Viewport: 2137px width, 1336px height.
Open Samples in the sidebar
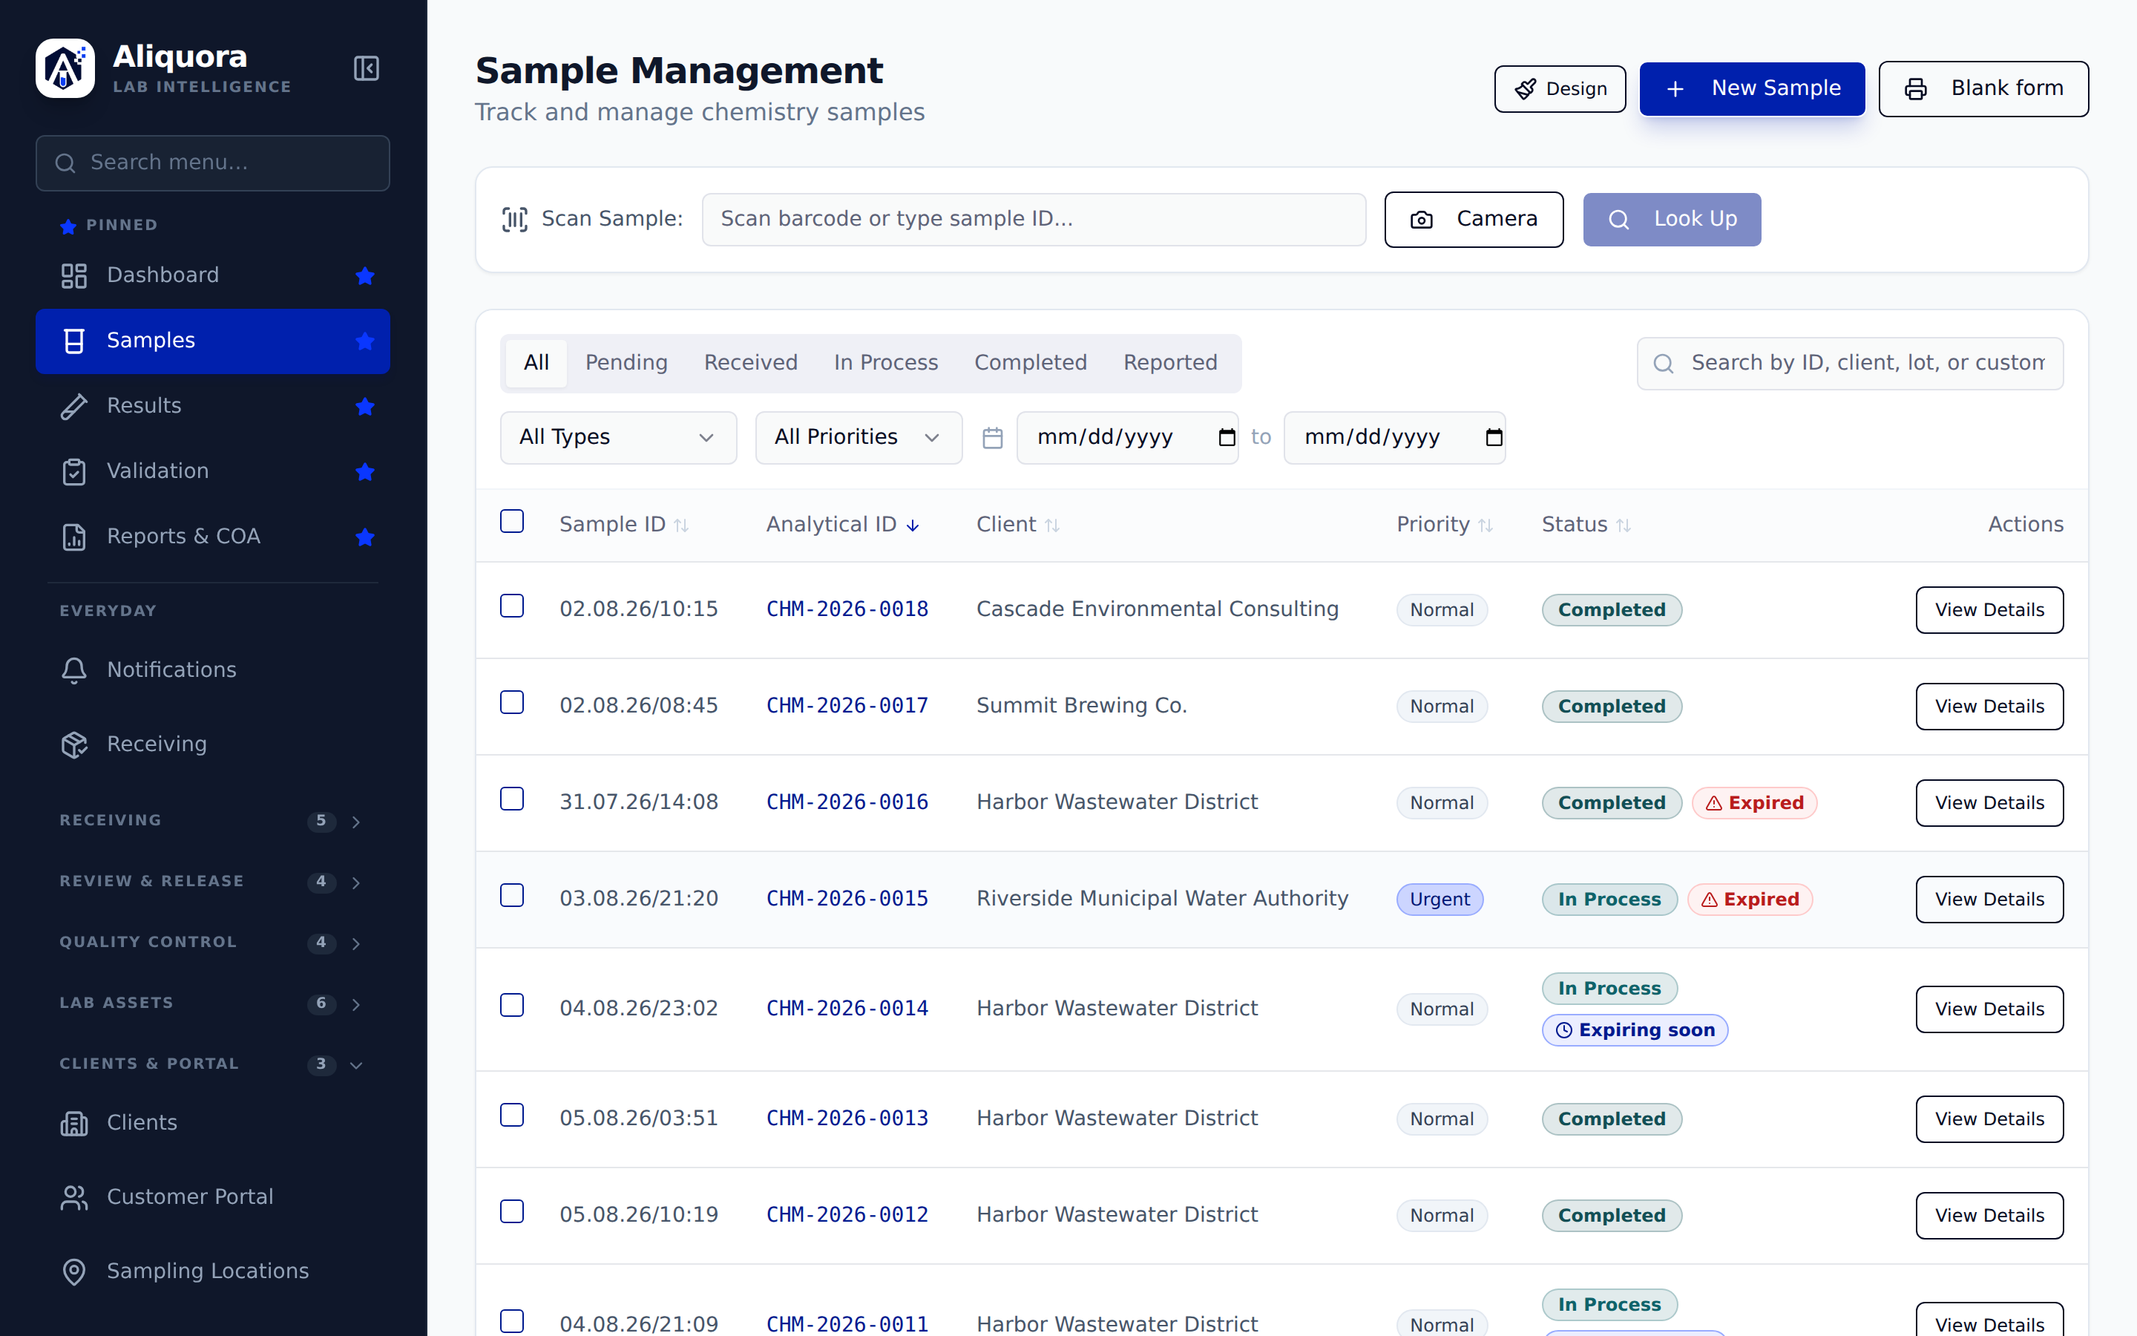click(x=212, y=341)
